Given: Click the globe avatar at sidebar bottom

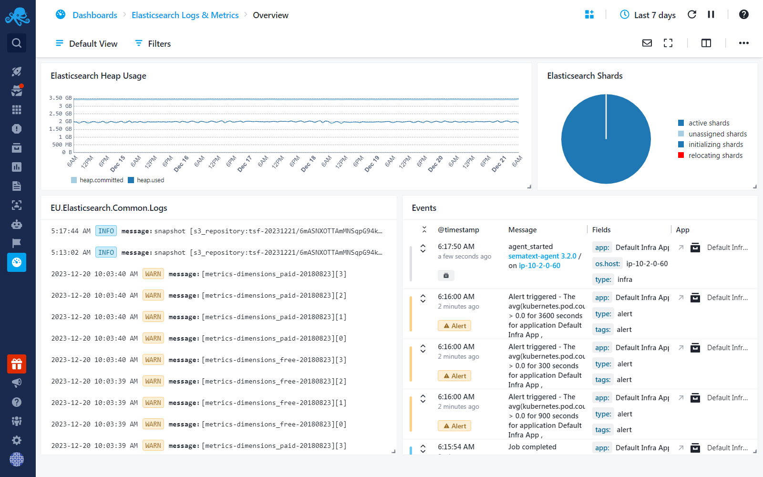Looking at the screenshot, I should pos(17,459).
